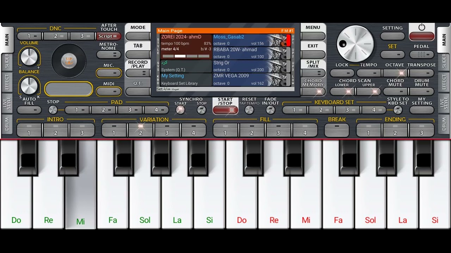The image size is (451, 253).
Task: Click the Start/Stop button
Action: pyautogui.click(x=225, y=110)
